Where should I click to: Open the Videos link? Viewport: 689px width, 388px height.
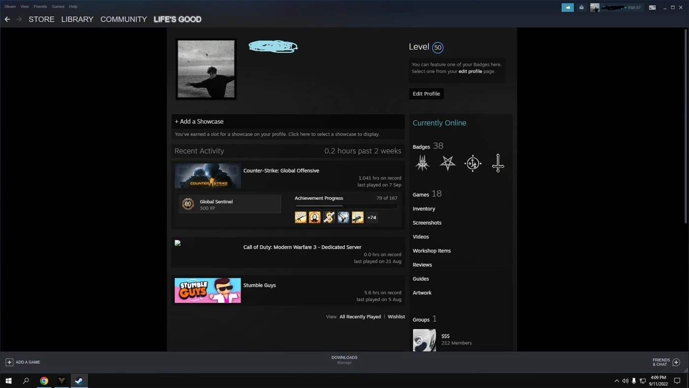click(420, 237)
